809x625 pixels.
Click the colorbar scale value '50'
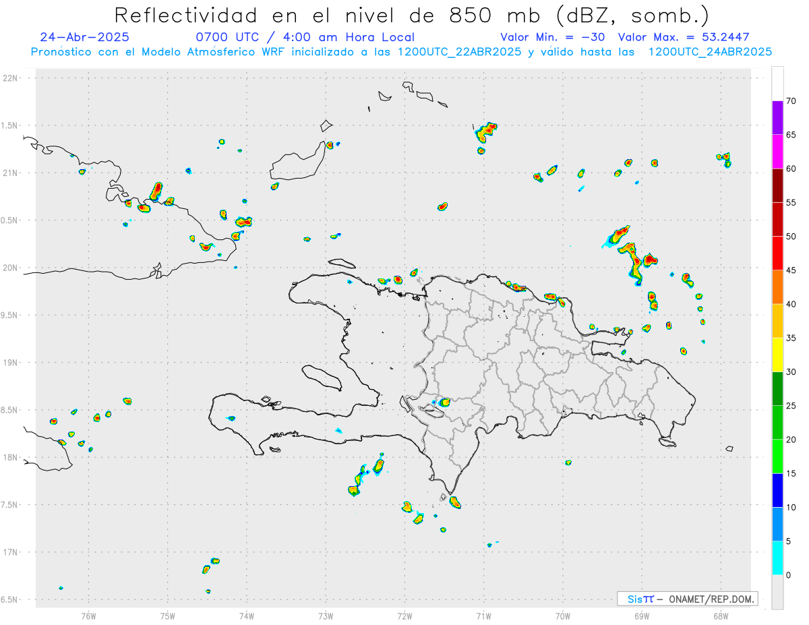point(791,237)
